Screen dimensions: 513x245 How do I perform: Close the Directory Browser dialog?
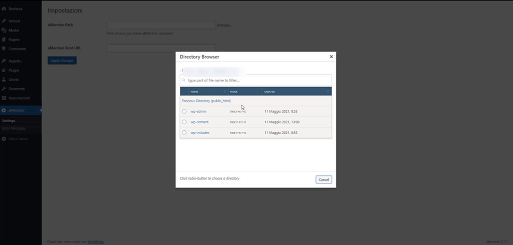click(x=331, y=57)
